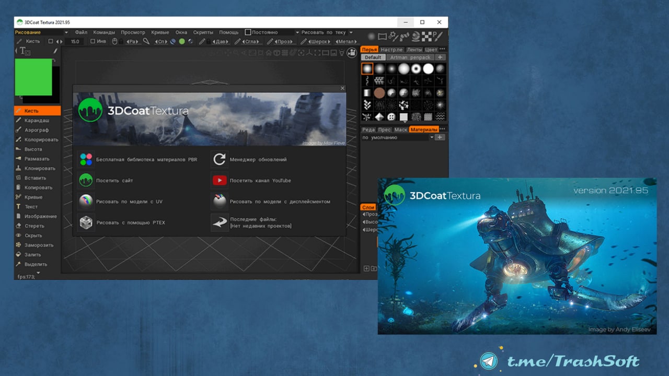Screen dimensions: 669x376
Task: Click the green sphere icon in the toolbar
Action: point(181,41)
